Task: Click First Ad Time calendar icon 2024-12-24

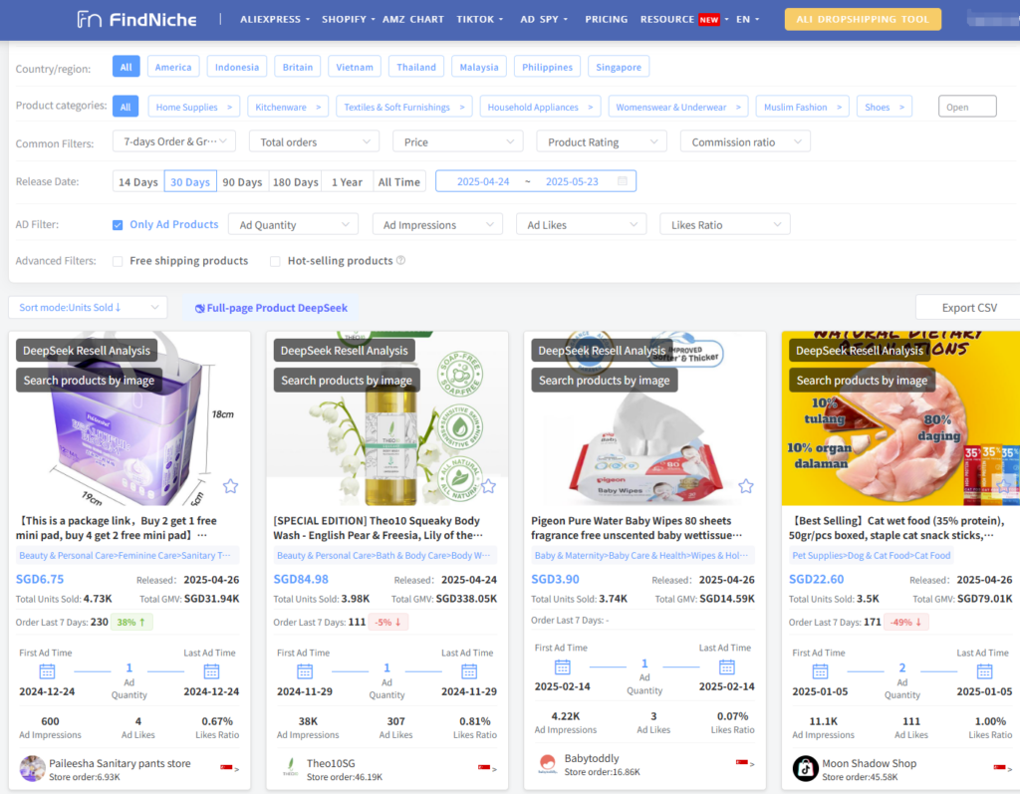Action: pyautogui.click(x=47, y=671)
